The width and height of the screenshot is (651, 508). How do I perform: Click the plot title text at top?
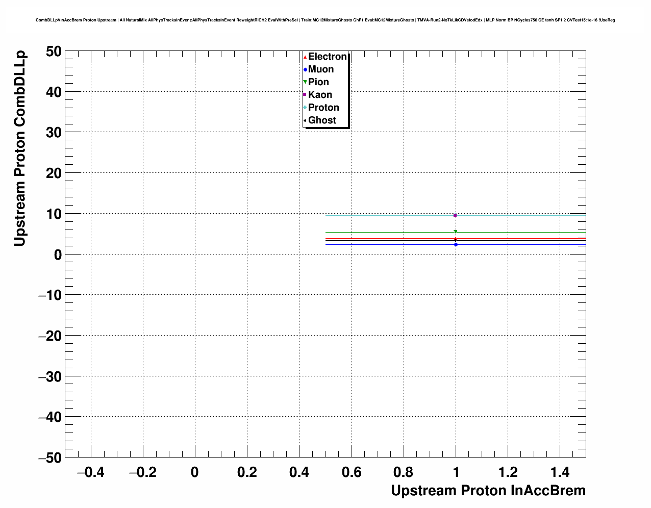coord(325,20)
